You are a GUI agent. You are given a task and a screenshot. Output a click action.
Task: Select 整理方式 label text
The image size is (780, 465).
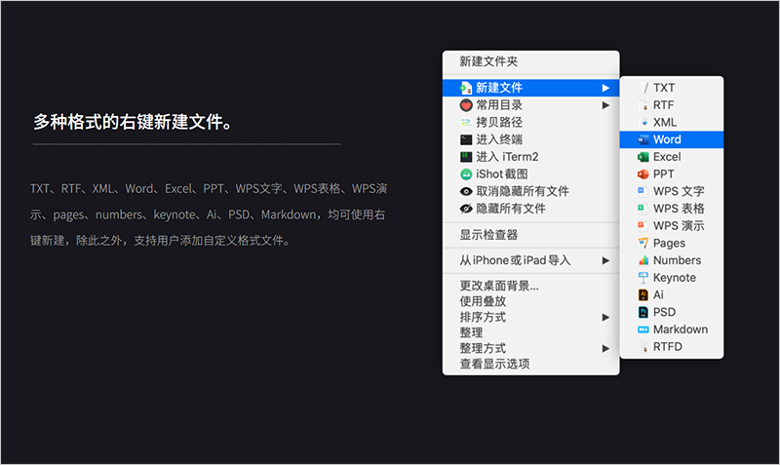click(x=483, y=349)
